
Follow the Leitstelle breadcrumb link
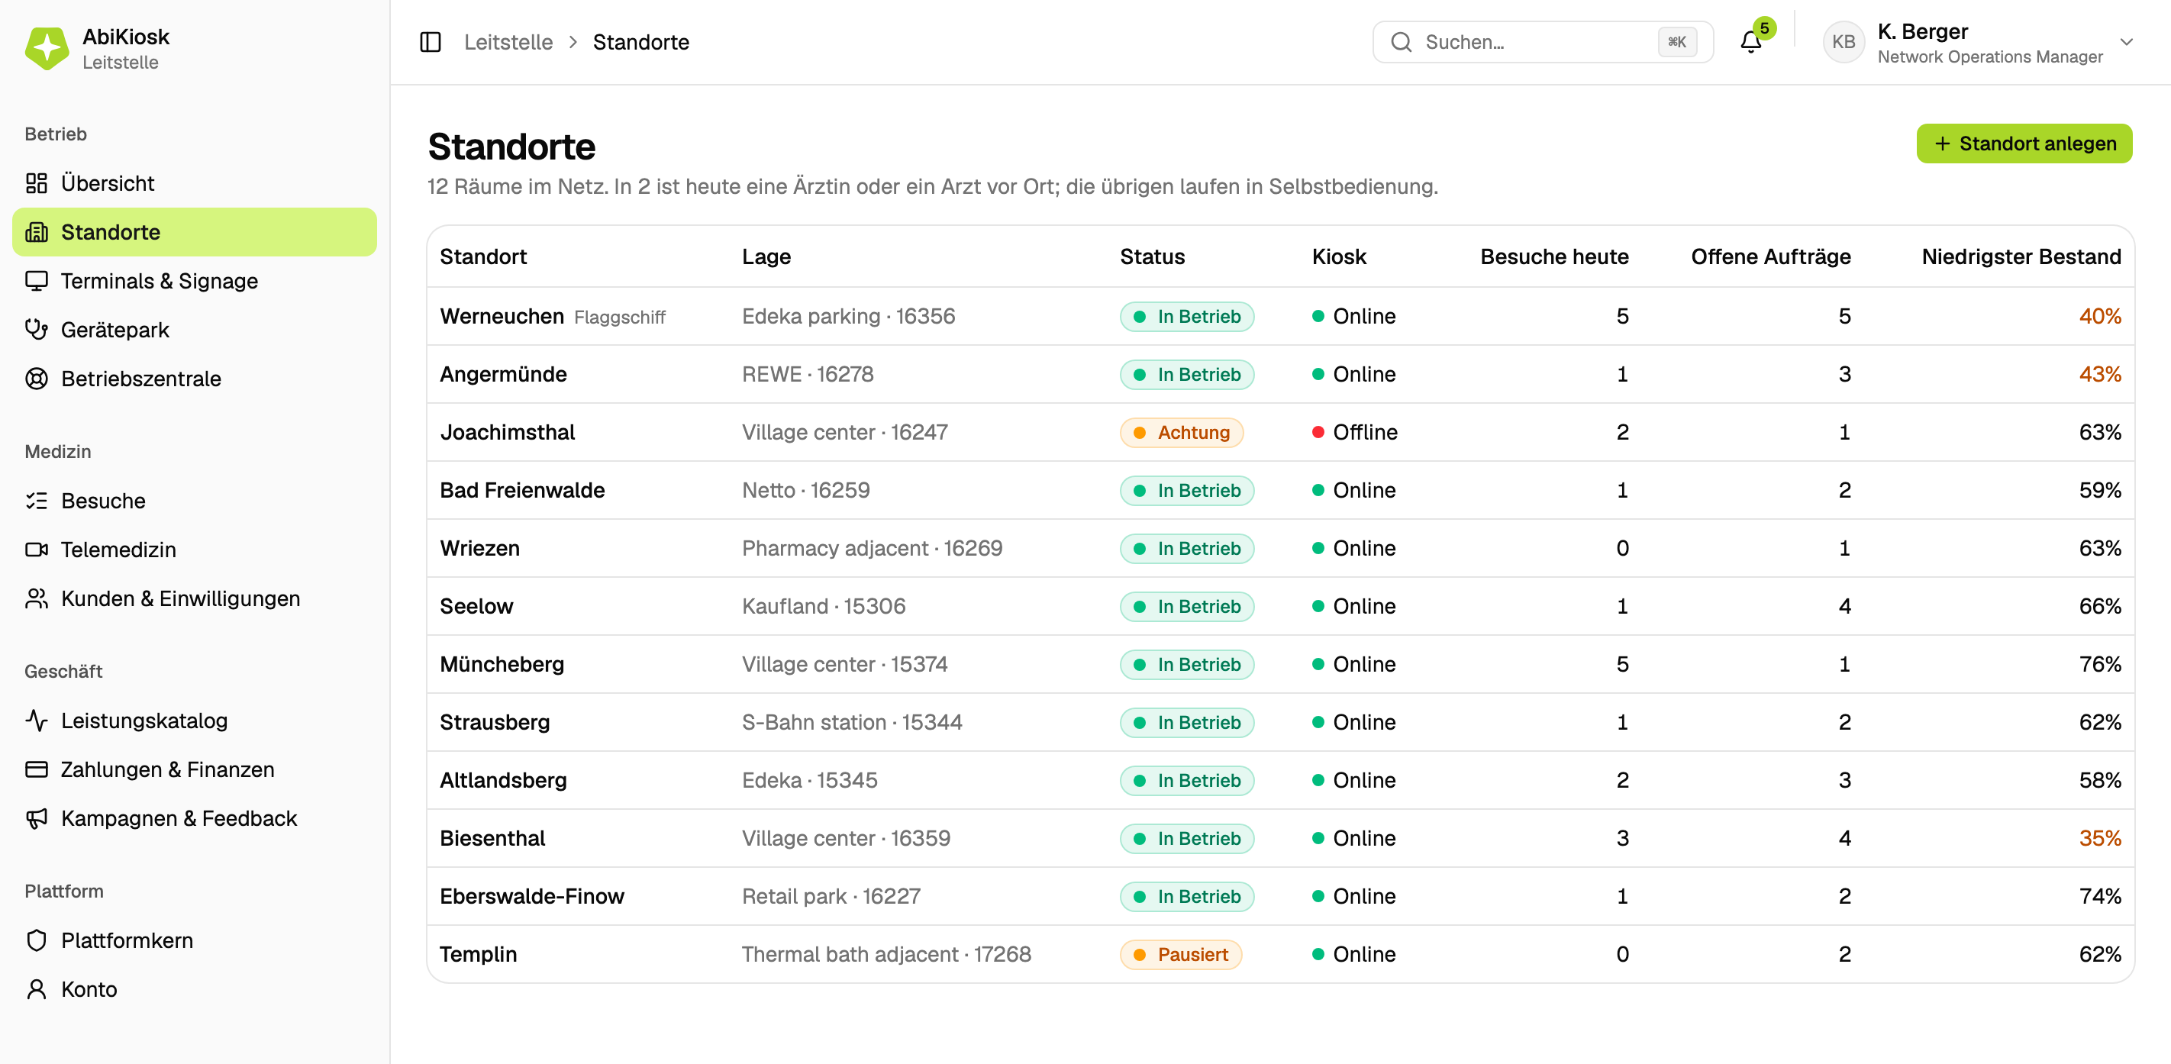508,42
